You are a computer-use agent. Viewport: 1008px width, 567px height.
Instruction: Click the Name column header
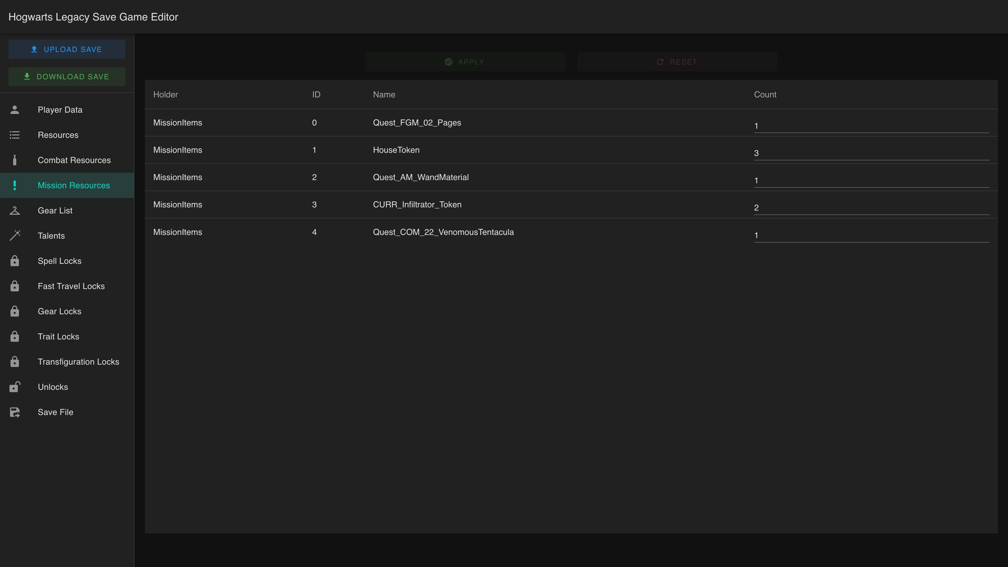[x=384, y=95]
